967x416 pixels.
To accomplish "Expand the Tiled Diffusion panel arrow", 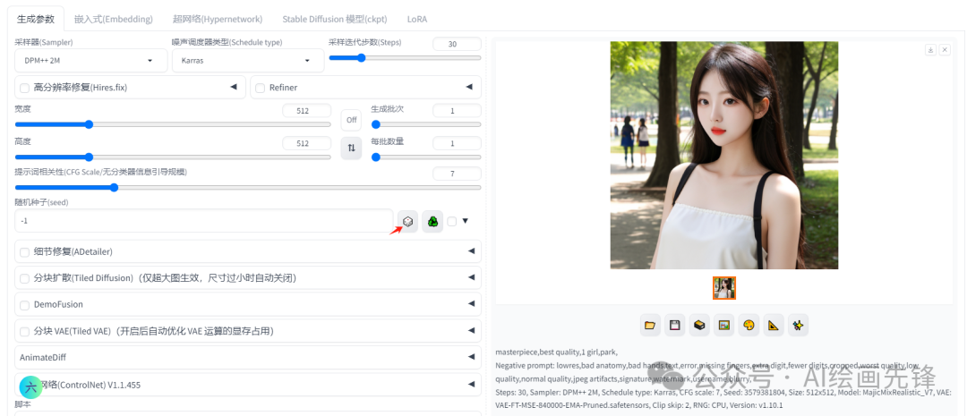I will [471, 277].
